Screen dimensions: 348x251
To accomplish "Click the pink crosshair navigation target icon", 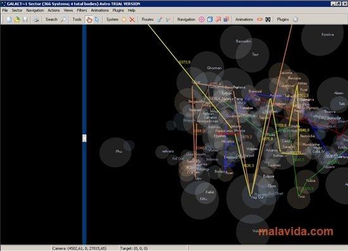I will [201, 20].
